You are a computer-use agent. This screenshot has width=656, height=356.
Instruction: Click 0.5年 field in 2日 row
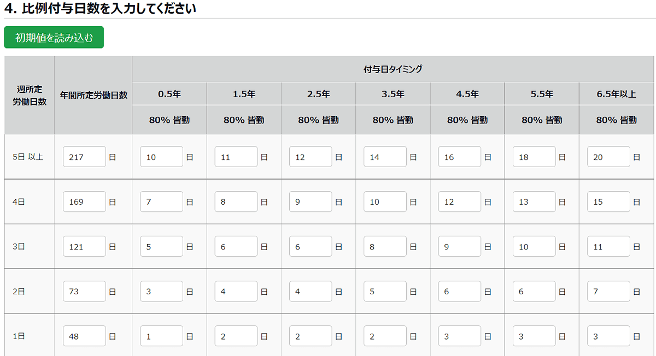pos(162,291)
